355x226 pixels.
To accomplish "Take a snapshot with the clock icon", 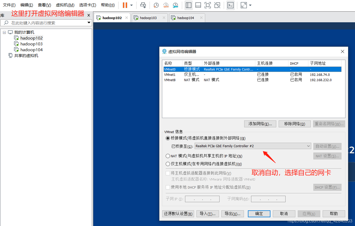I will pyautogui.click(x=156, y=5).
